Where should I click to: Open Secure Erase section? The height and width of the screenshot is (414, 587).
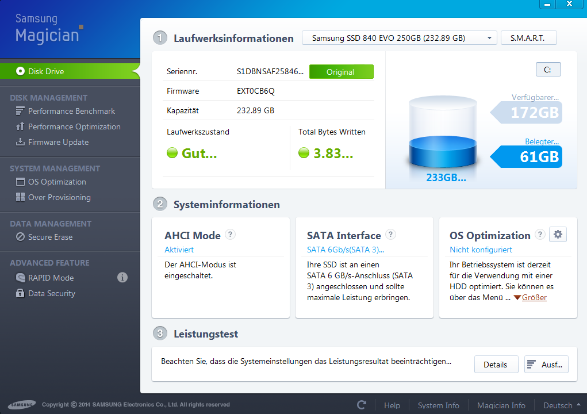pos(50,237)
